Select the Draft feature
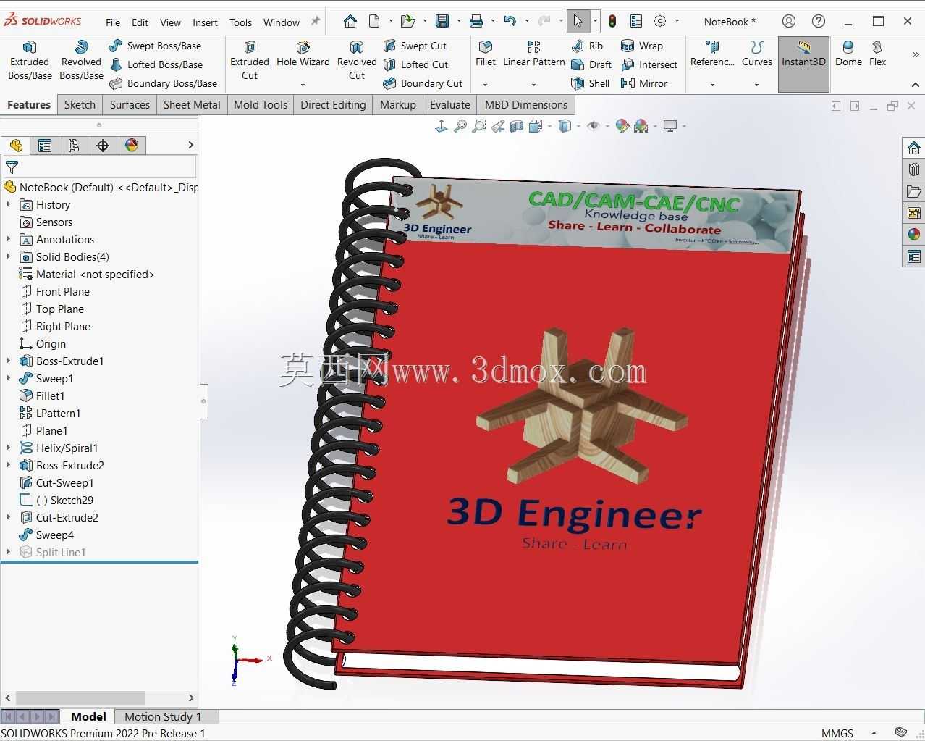The height and width of the screenshot is (741, 925). (x=591, y=64)
